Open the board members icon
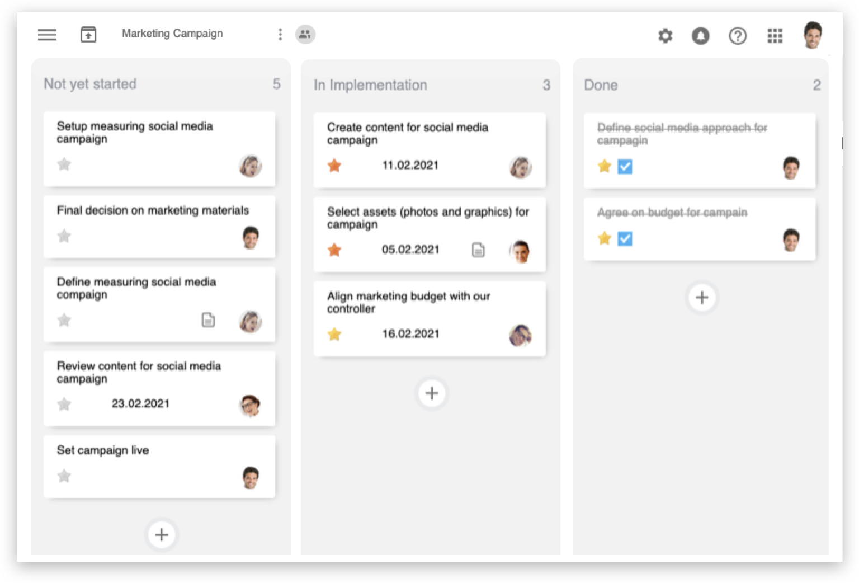Image resolution: width=859 pixels, height=583 pixels. [x=305, y=34]
